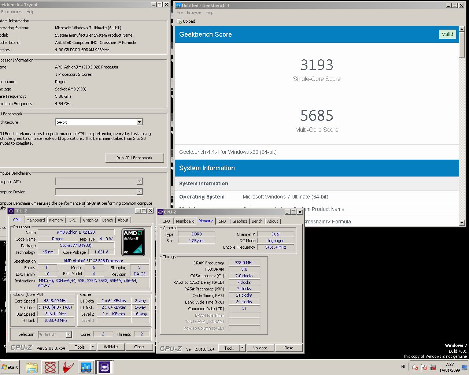Open Tools arrow in CPU-Z processor window
This screenshot has width=469, height=375.
pyautogui.click(x=93, y=347)
